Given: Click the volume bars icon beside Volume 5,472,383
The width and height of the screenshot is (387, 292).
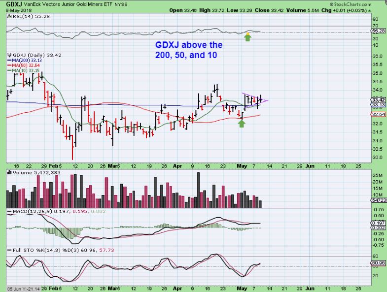Looking at the screenshot, I should point(10,172).
